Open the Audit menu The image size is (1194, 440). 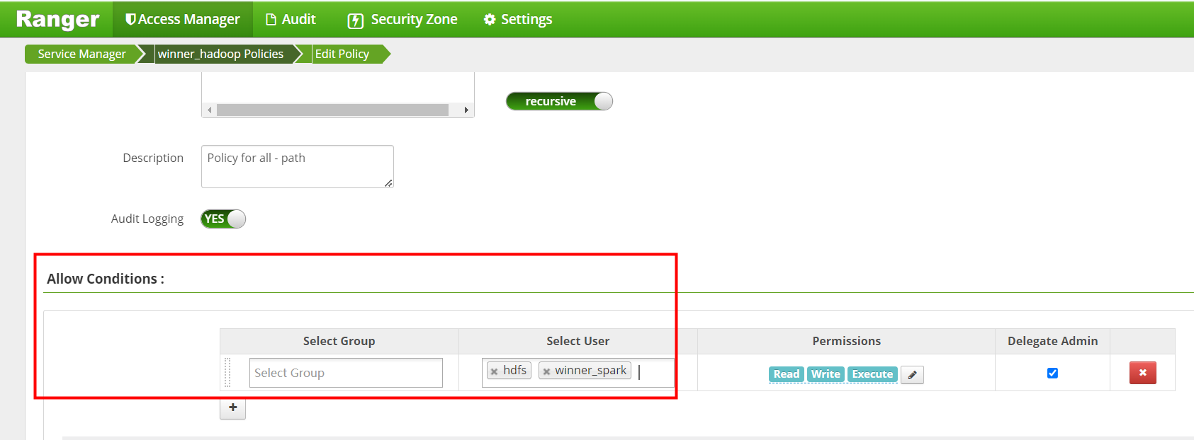tap(291, 20)
